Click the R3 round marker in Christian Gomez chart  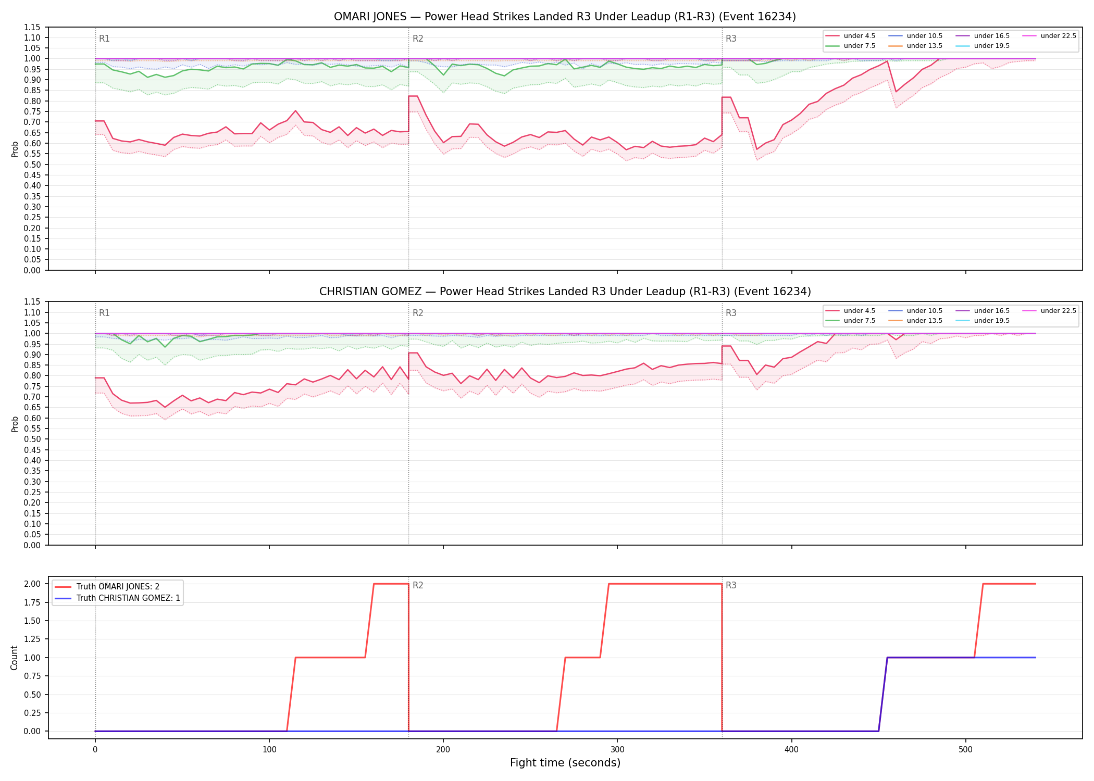tap(731, 313)
